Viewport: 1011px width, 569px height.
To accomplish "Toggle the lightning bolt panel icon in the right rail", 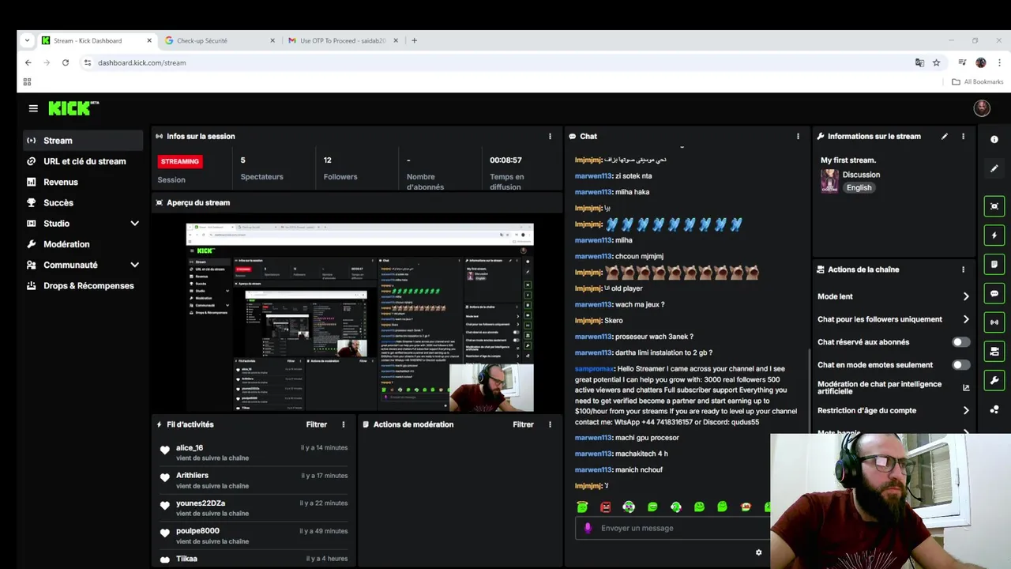I will point(994,236).
